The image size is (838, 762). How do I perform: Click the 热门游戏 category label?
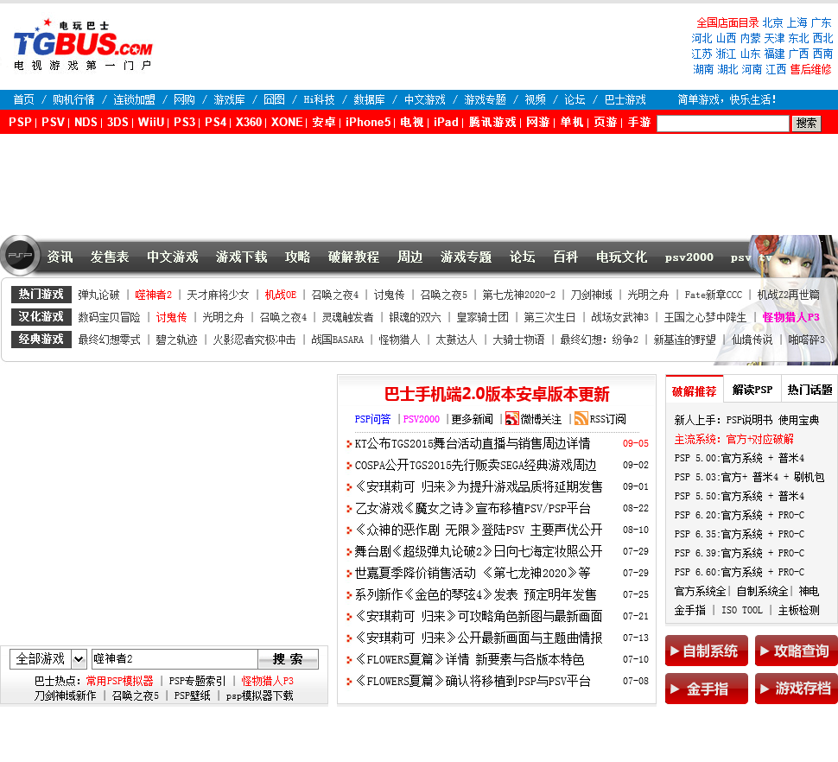[41, 295]
